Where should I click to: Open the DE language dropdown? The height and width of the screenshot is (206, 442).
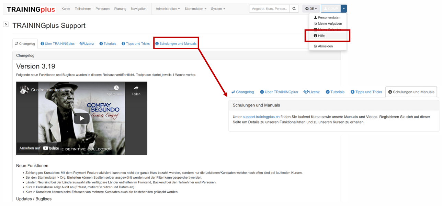[311, 9]
